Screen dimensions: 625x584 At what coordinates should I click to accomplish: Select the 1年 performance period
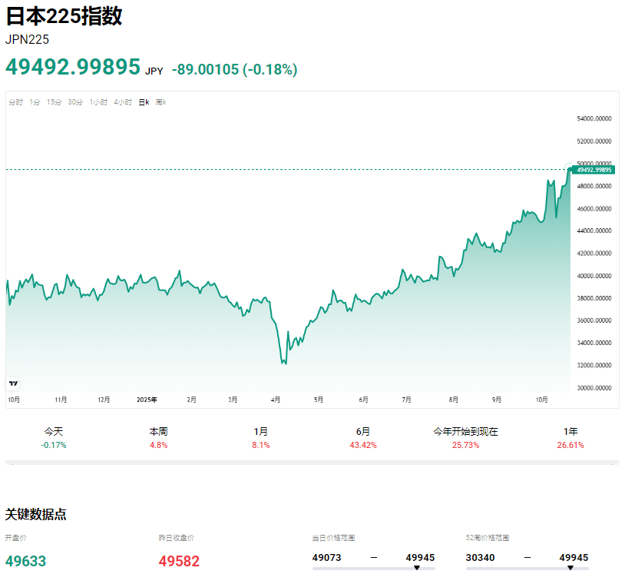pyautogui.click(x=570, y=437)
